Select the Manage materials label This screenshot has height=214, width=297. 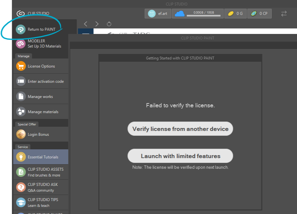click(43, 112)
